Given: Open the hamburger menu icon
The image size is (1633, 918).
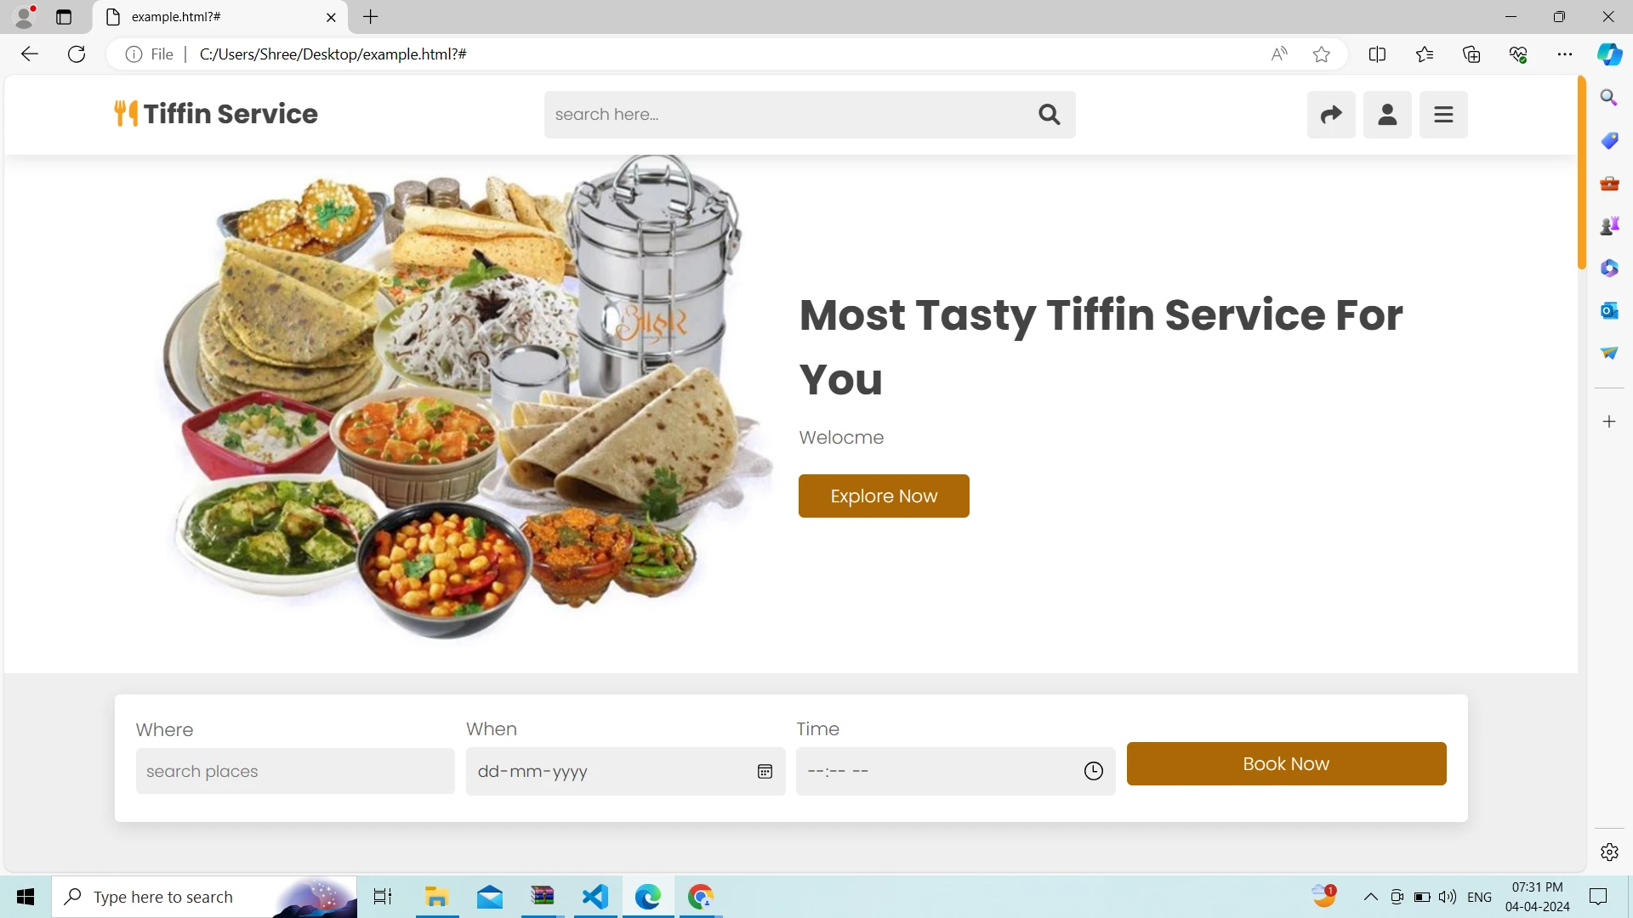Looking at the screenshot, I should coord(1443,115).
